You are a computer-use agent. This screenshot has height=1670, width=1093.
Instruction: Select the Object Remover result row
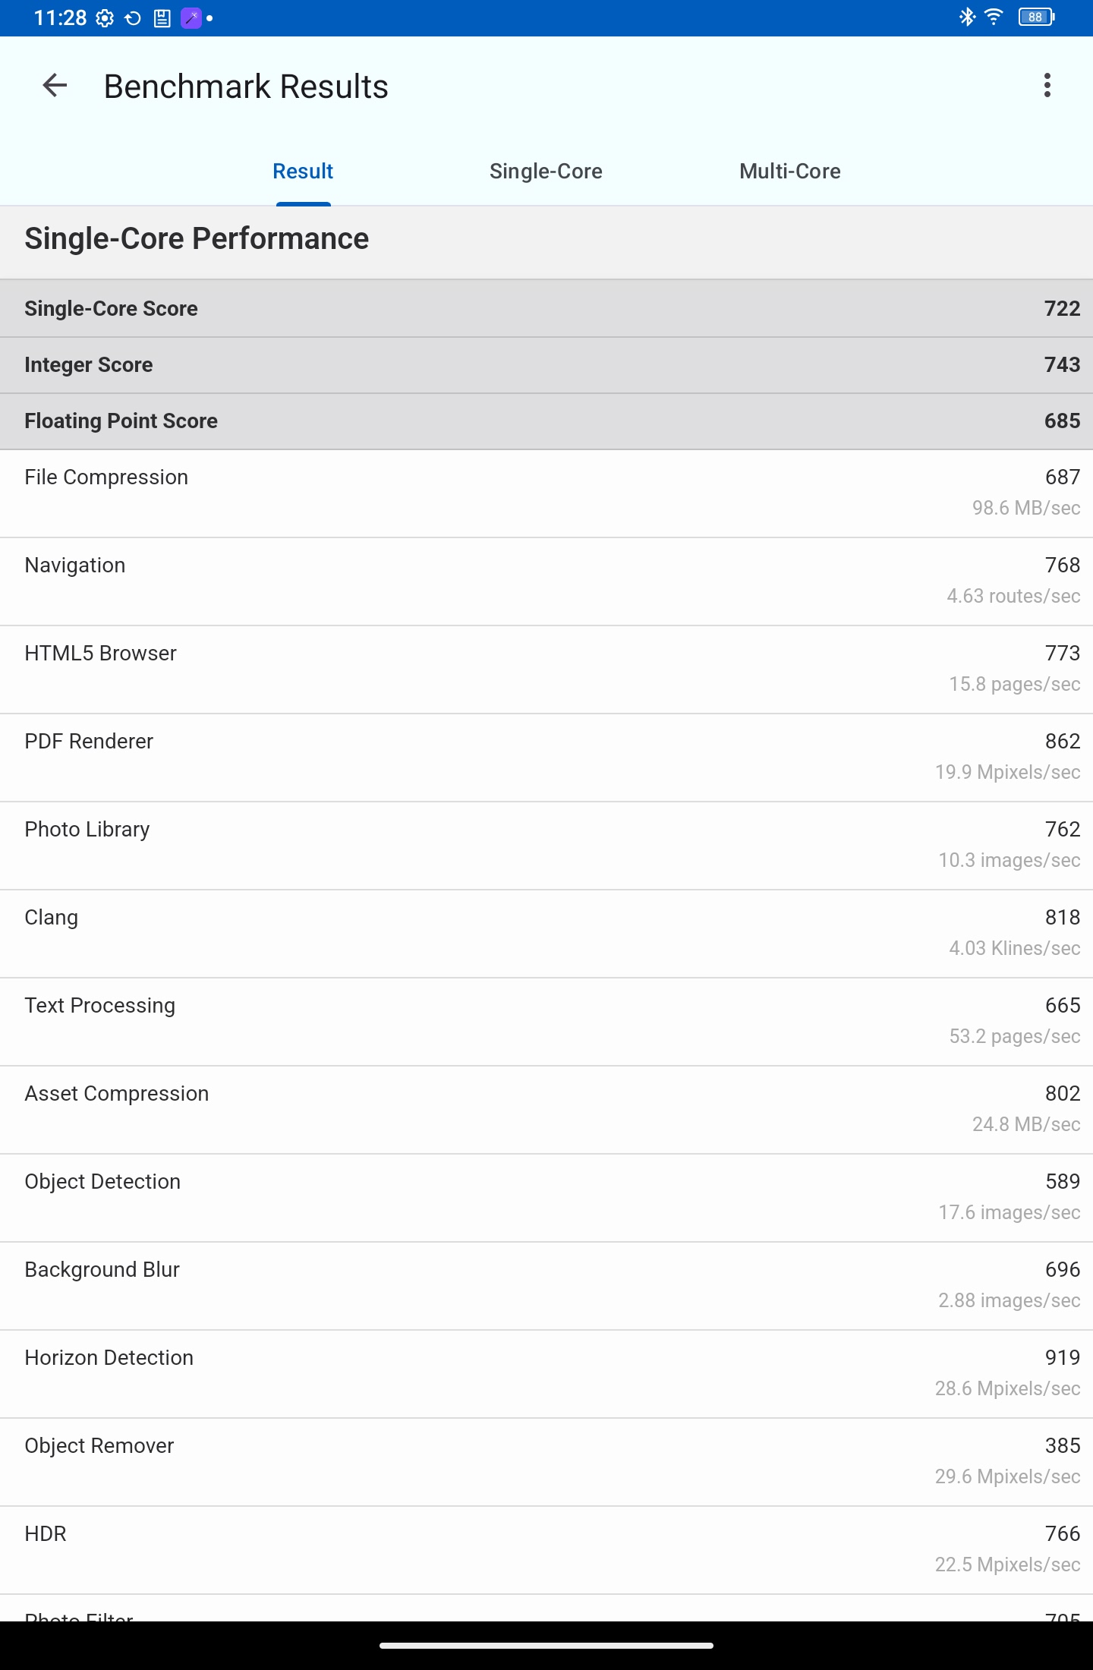(x=546, y=1462)
